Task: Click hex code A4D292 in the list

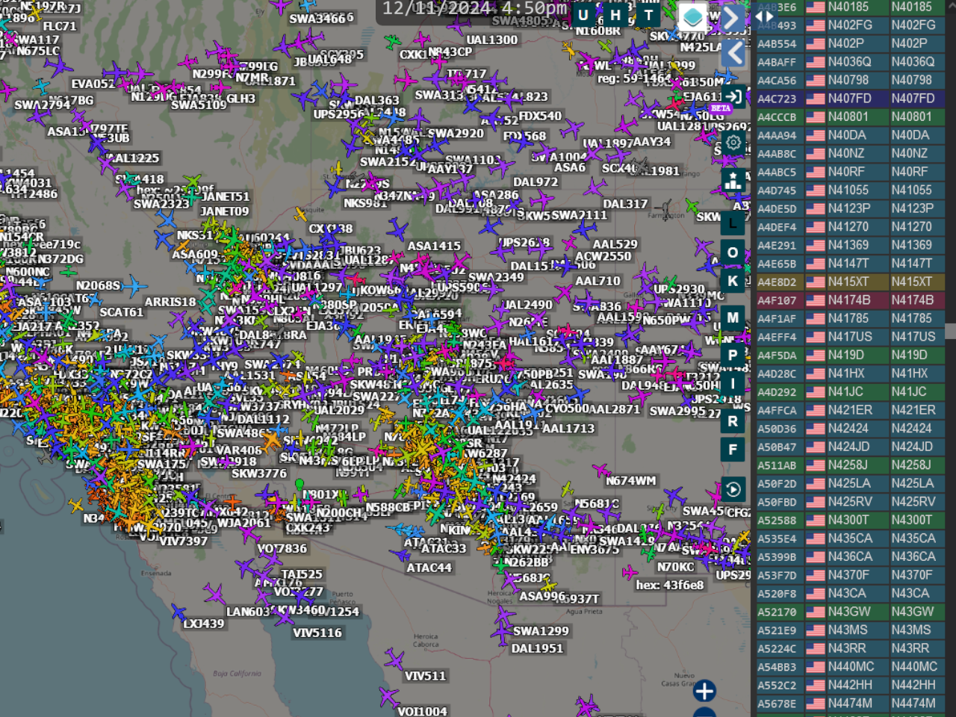Action: tap(777, 392)
